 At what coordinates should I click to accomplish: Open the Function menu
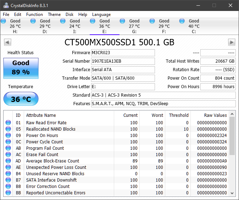[34, 15]
